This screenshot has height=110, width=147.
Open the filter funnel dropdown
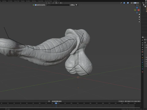pyautogui.click(x=77, y=5)
